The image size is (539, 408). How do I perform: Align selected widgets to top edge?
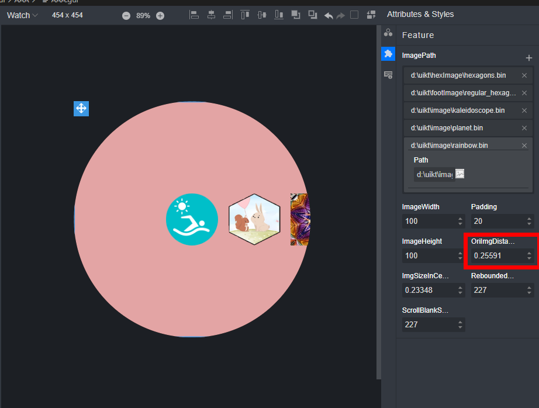246,15
